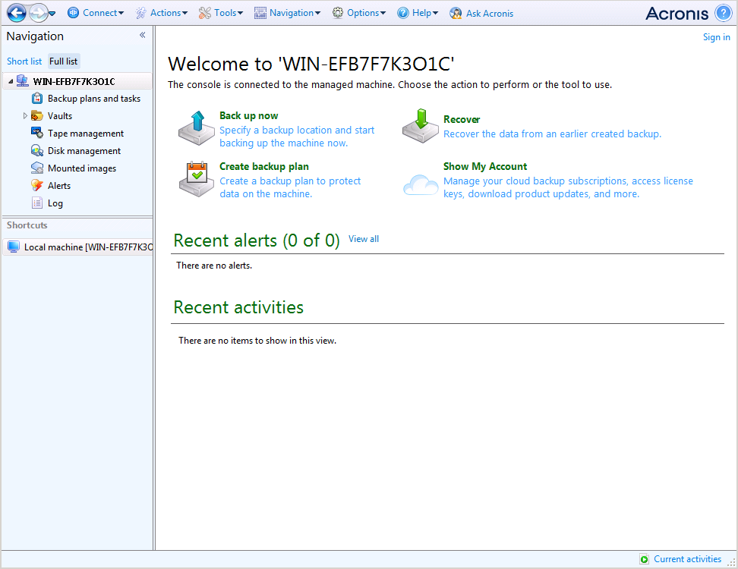Open Mounted images
This screenshot has width=738, height=569.
point(82,168)
